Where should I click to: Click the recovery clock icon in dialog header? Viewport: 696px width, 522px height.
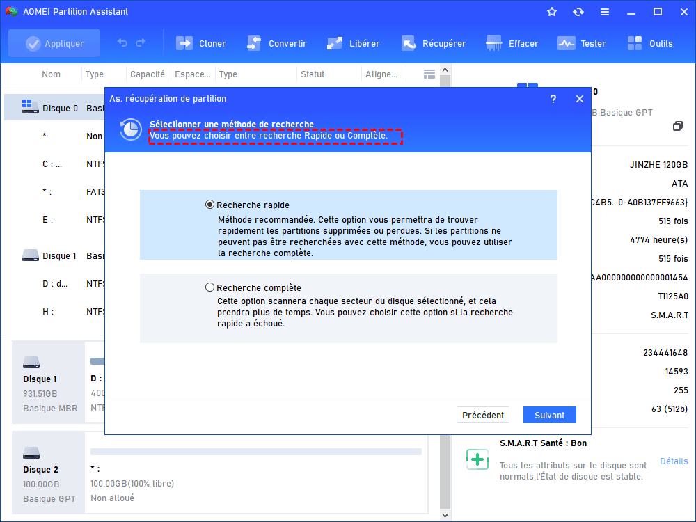[x=131, y=129]
